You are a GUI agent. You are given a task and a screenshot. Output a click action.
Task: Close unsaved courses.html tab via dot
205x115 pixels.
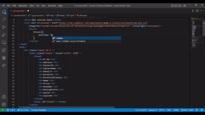(x=28, y=11)
